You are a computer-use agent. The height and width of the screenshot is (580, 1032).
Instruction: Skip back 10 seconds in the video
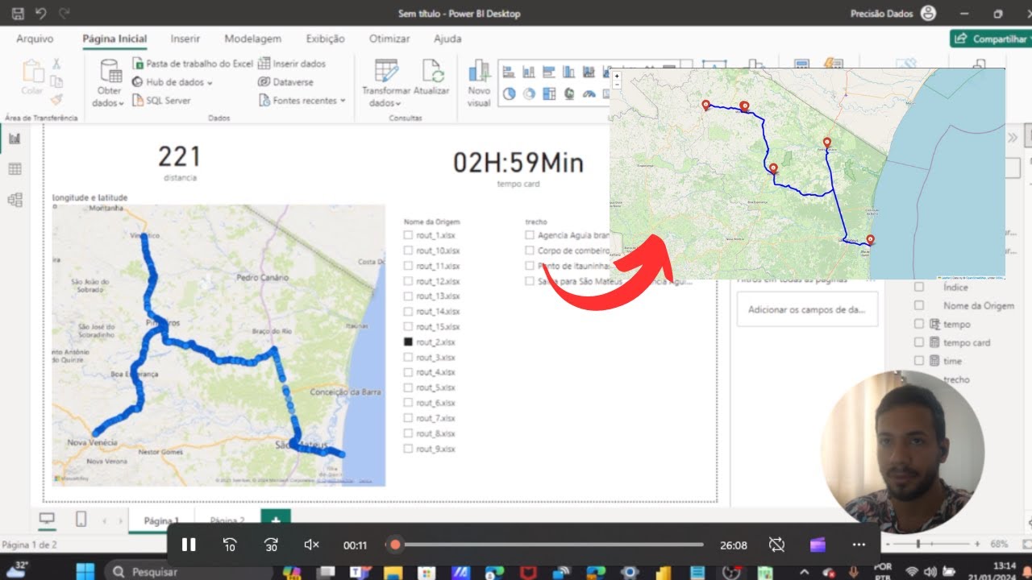(229, 545)
